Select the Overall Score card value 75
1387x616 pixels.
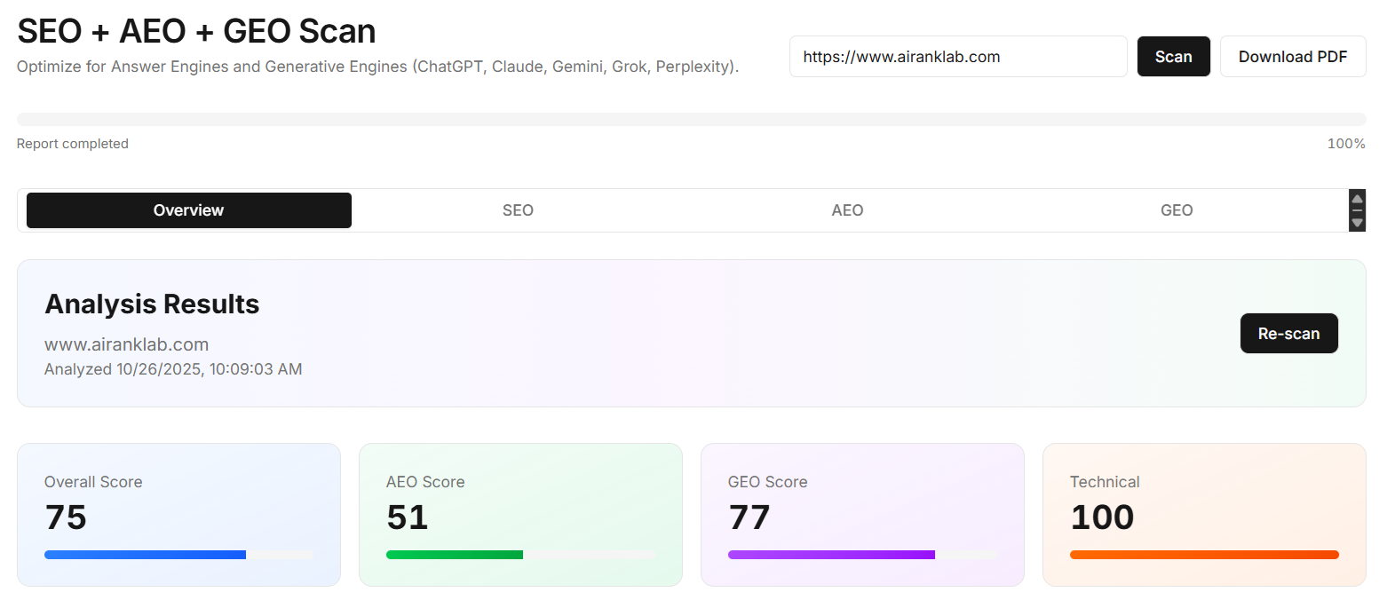click(66, 517)
